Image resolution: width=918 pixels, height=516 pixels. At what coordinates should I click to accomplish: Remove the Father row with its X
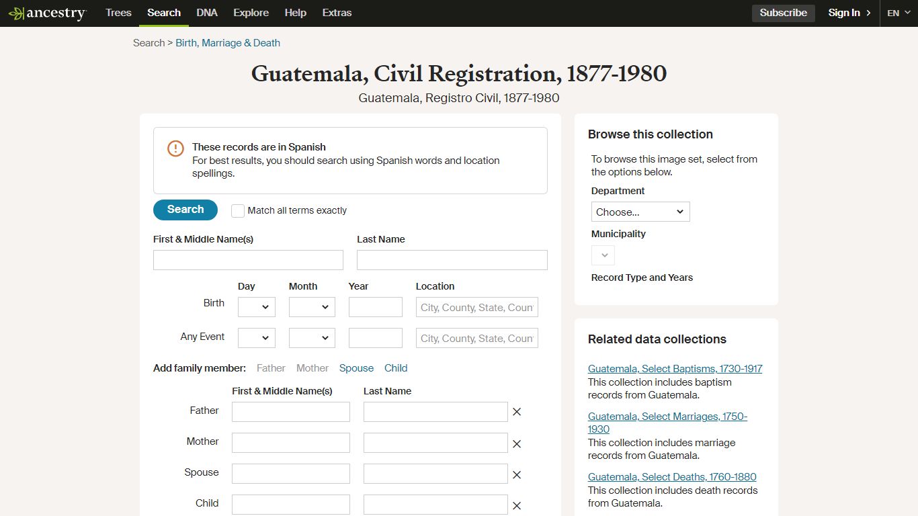(517, 412)
